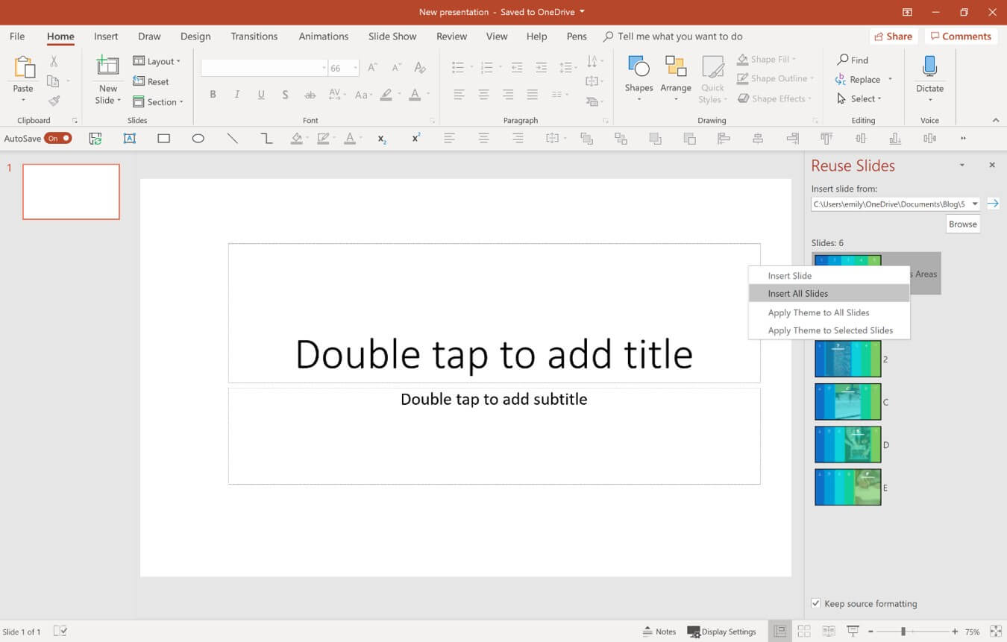Toggle bold formatting button
This screenshot has width=1007, height=642.
click(213, 95)
